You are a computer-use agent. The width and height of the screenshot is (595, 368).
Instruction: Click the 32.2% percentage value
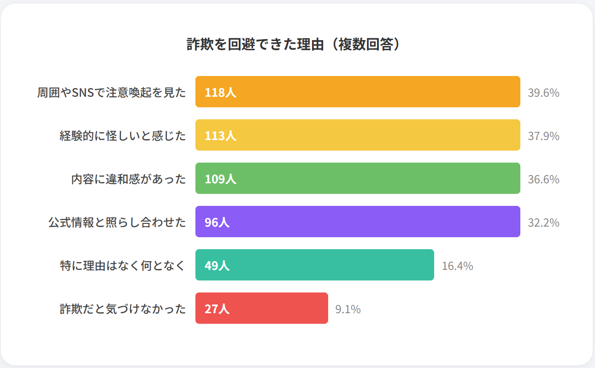coord(543,222)
